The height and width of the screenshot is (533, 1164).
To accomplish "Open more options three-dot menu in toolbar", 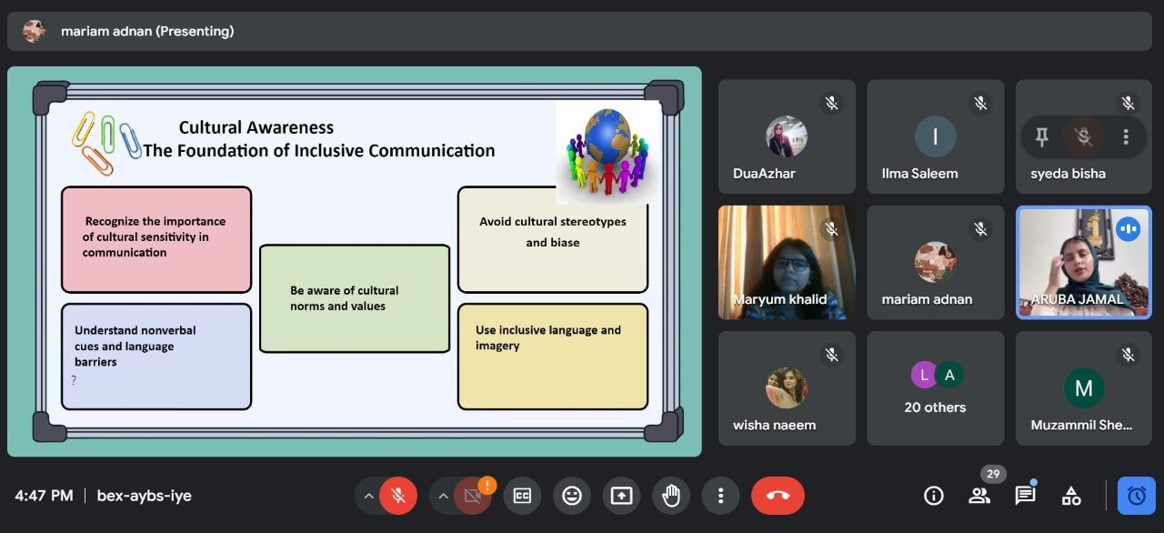I will [x=720, y=496].
